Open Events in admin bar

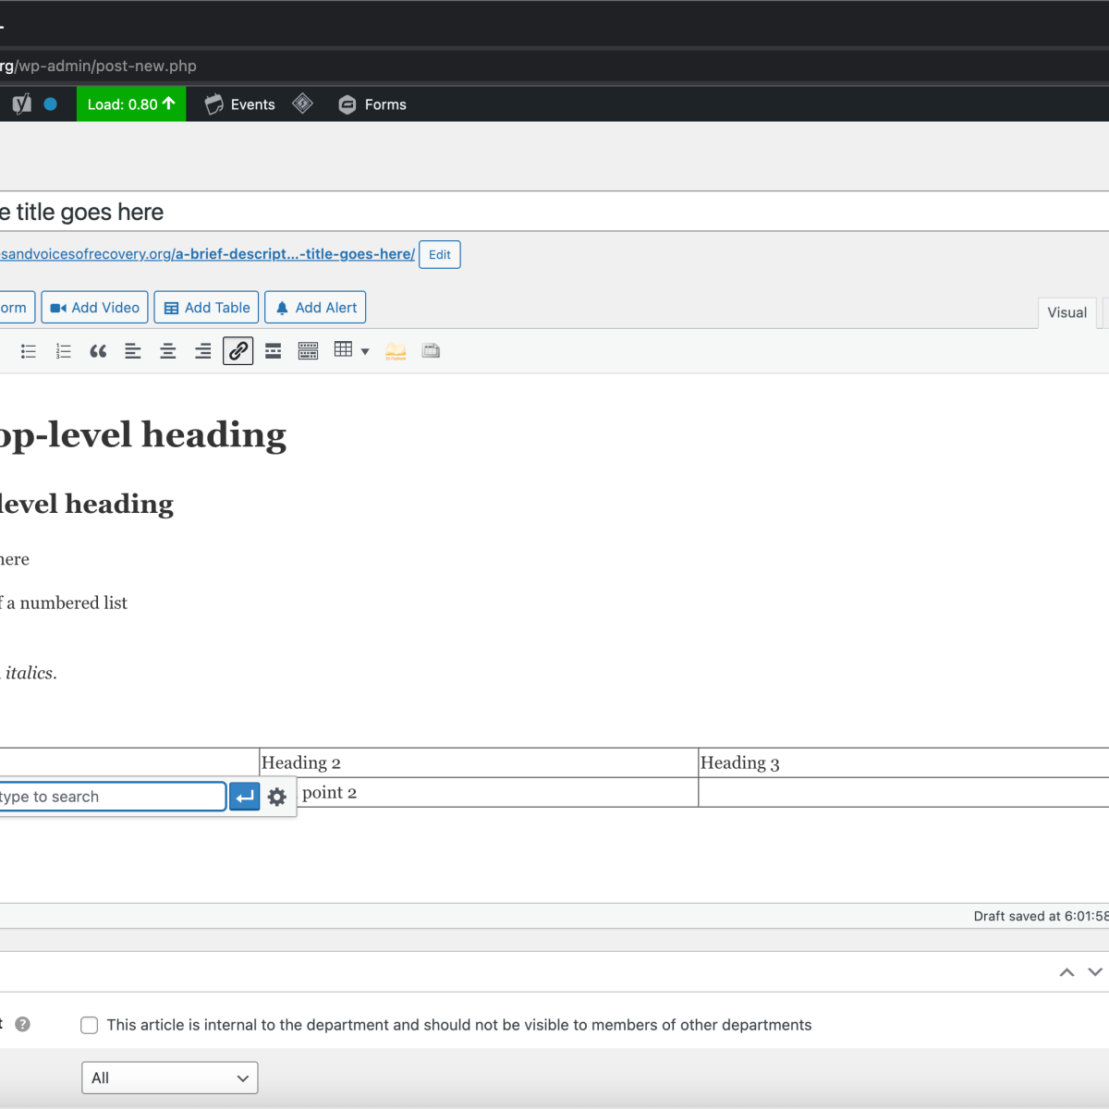tap(240, 104)
